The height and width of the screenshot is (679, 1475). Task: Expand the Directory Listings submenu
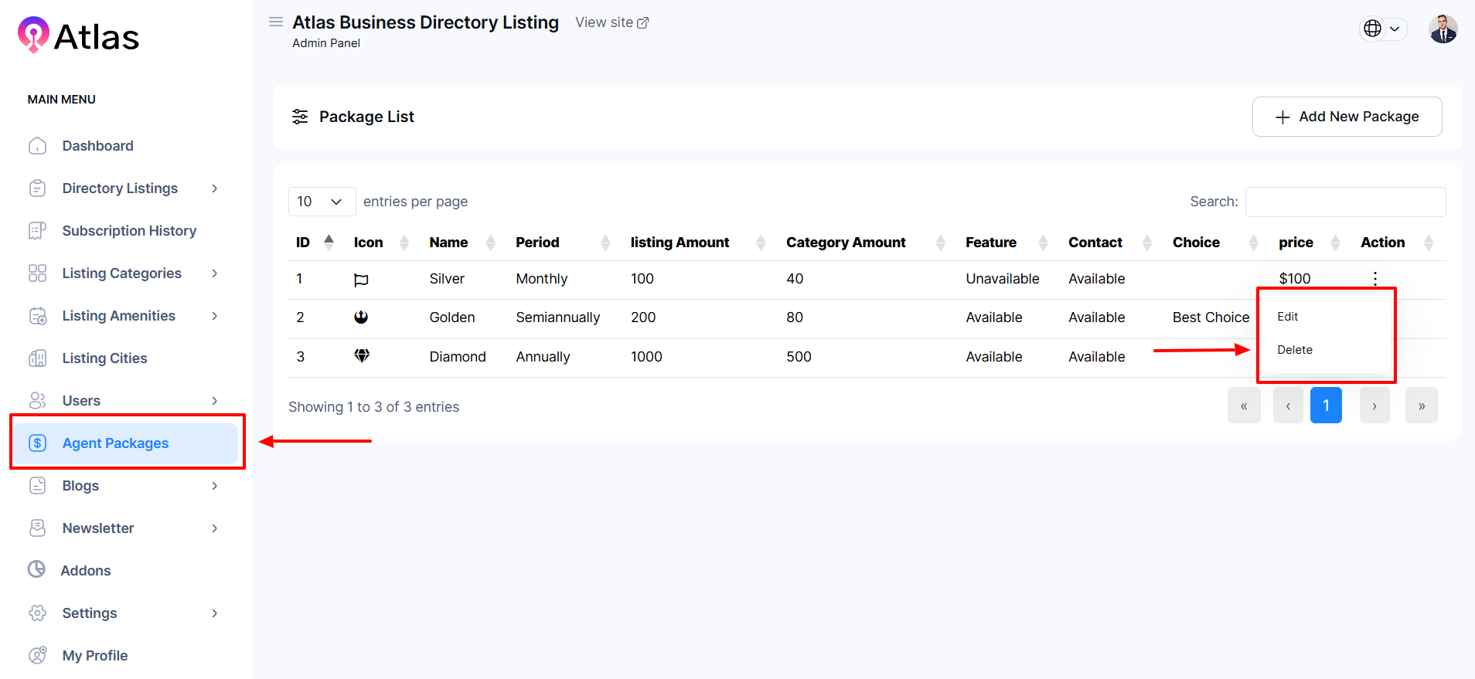coord(214,188)
